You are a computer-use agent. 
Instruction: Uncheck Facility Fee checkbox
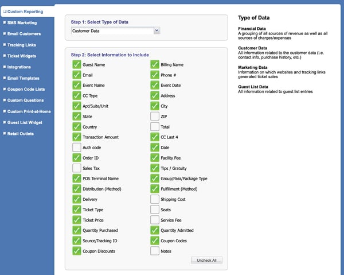[155, 158]
